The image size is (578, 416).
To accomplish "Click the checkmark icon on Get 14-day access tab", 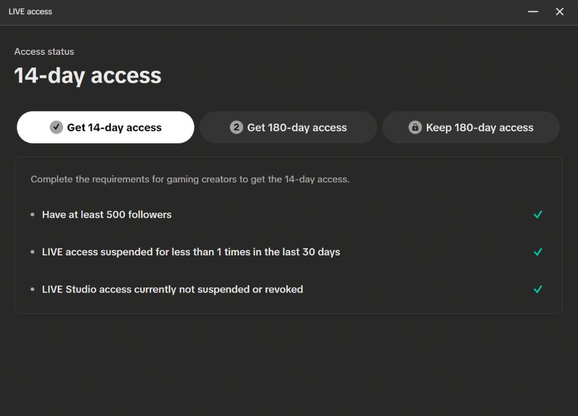I will 55,127.
